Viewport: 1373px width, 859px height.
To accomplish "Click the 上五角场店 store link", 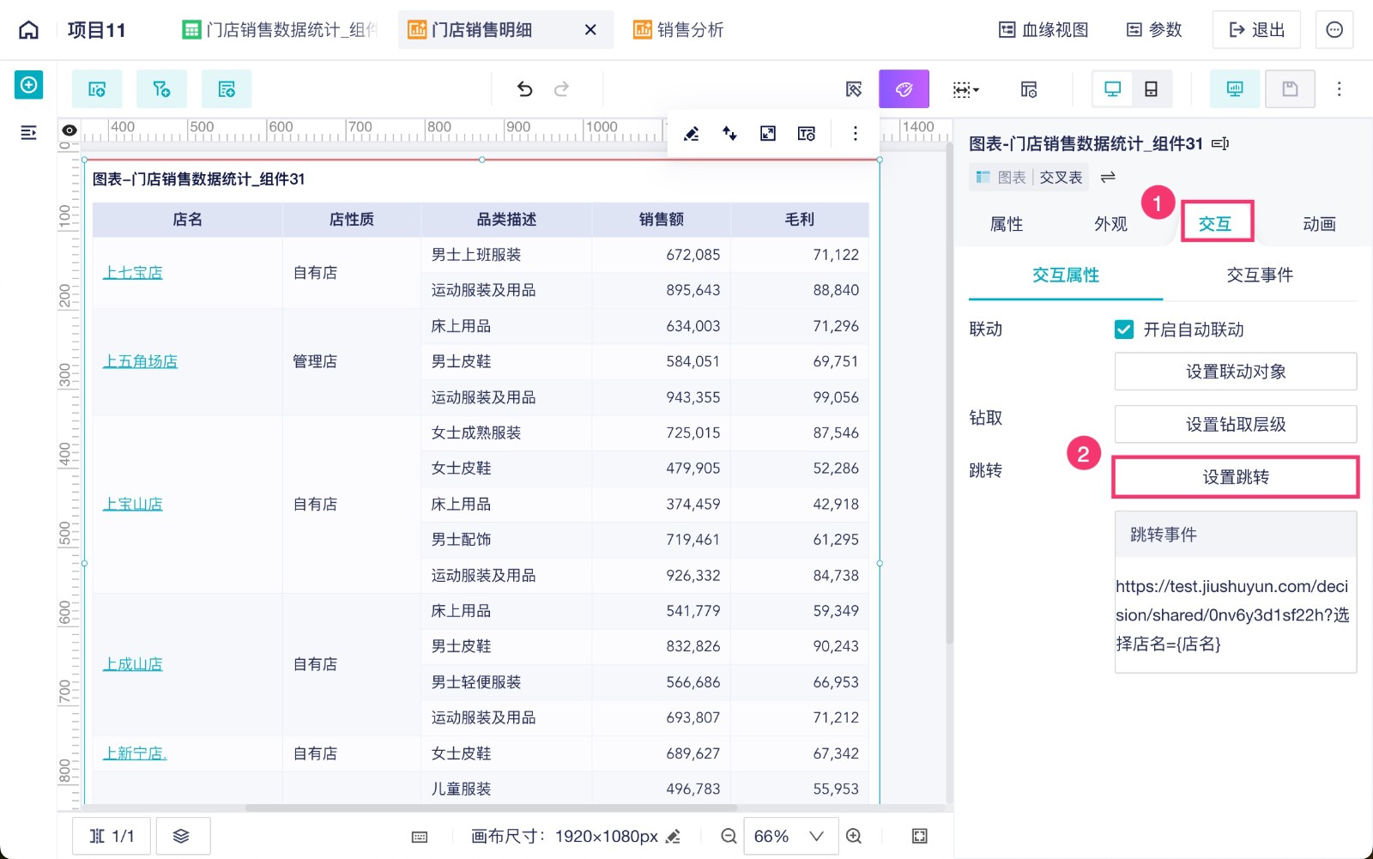I will (x=141, y=362).
